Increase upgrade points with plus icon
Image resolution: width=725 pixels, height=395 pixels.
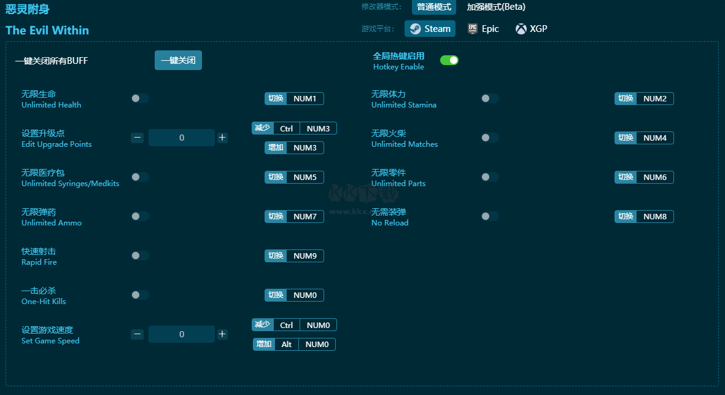(x=222, y=138)
